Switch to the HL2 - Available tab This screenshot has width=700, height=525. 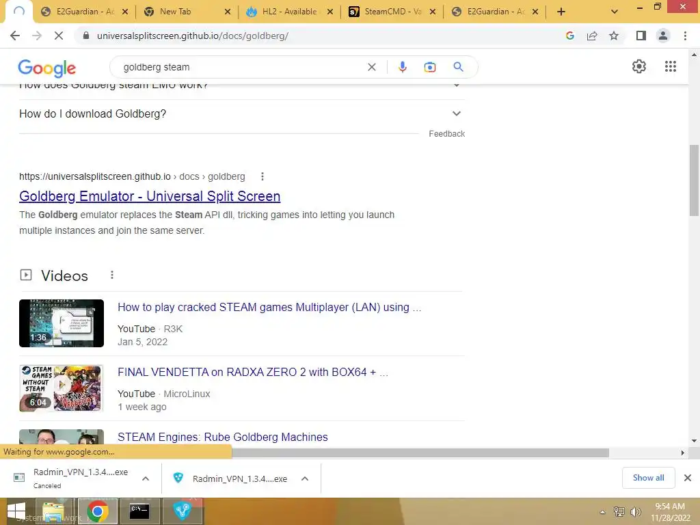[x=289, y=12]
